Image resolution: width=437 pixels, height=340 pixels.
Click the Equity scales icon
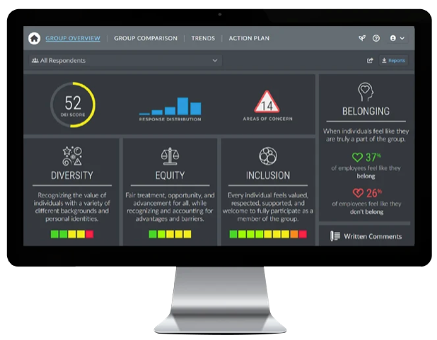click(x=170, y=156)
